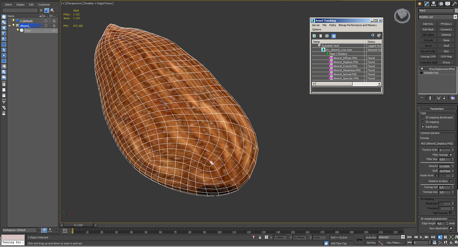458x247 pixels.
Task: Click the Pin Stack icon
Action: pyautogui.click(x=421, y=98)
